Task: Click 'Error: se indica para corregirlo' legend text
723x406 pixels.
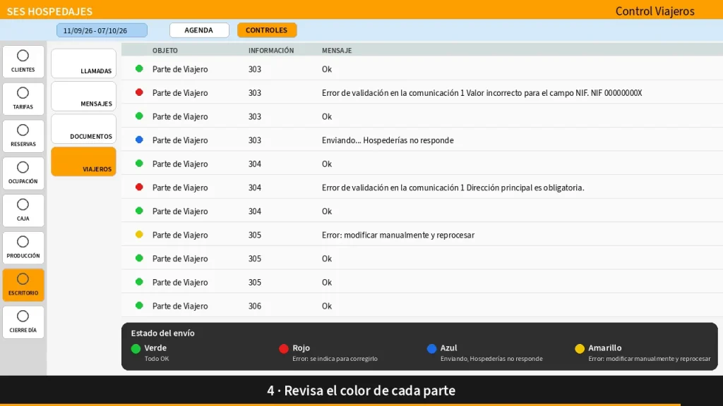Action: [335, 359]
